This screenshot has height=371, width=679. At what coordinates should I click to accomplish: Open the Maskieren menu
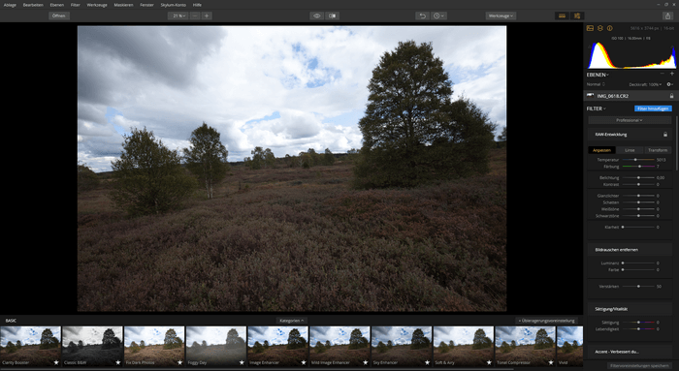pos(123,5)
